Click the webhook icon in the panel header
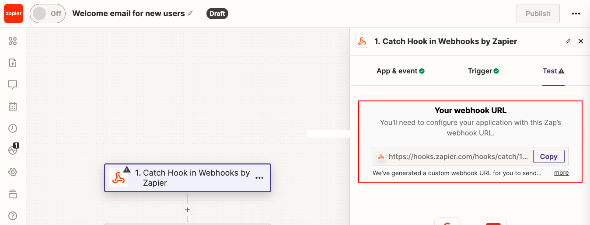The image size is (590, 225). 362,42
